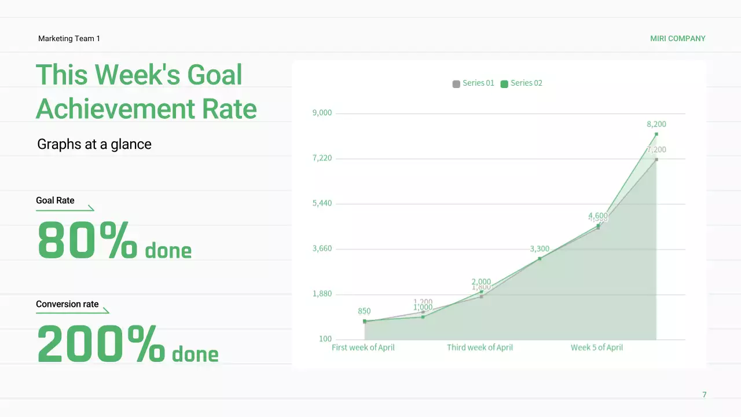Select the '80%' goal figure

(x=87, y=240)
